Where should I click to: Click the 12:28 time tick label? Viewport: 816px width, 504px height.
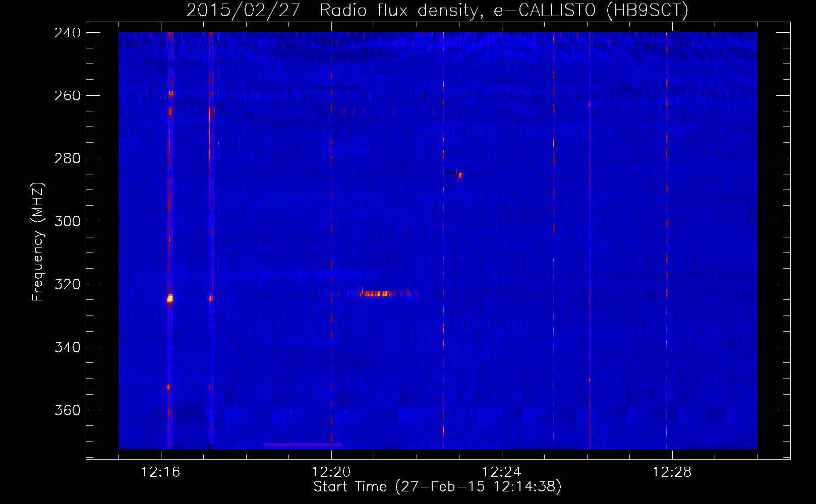[672, 472]
